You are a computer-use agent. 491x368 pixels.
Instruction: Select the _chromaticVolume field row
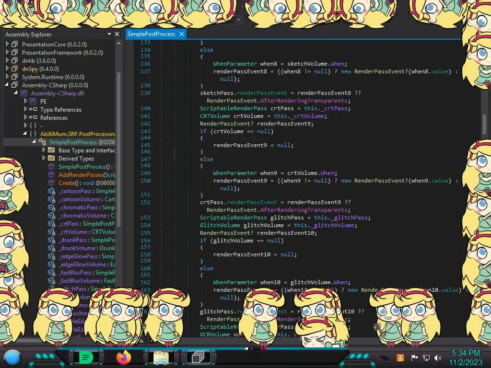coord(86,215)
